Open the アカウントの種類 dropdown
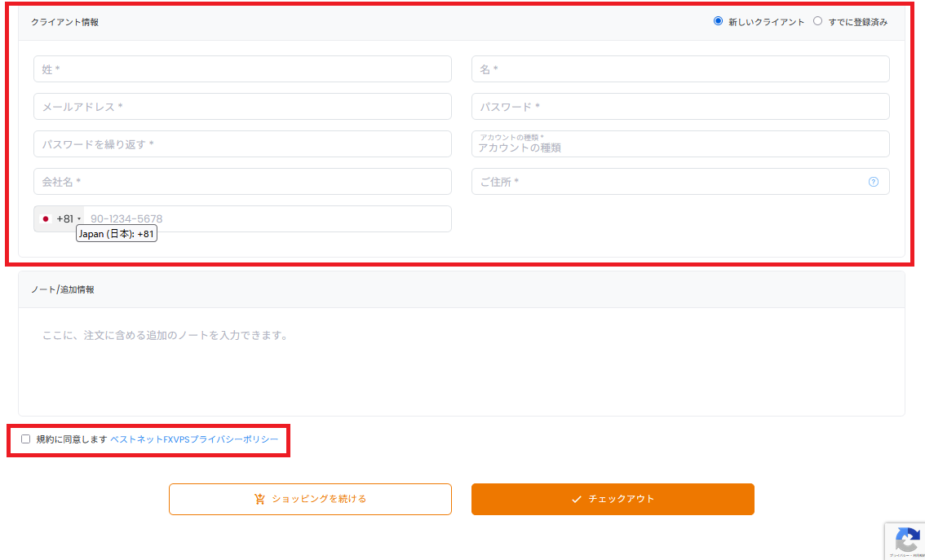The image size is (925, 560). (x=680, y=143)
